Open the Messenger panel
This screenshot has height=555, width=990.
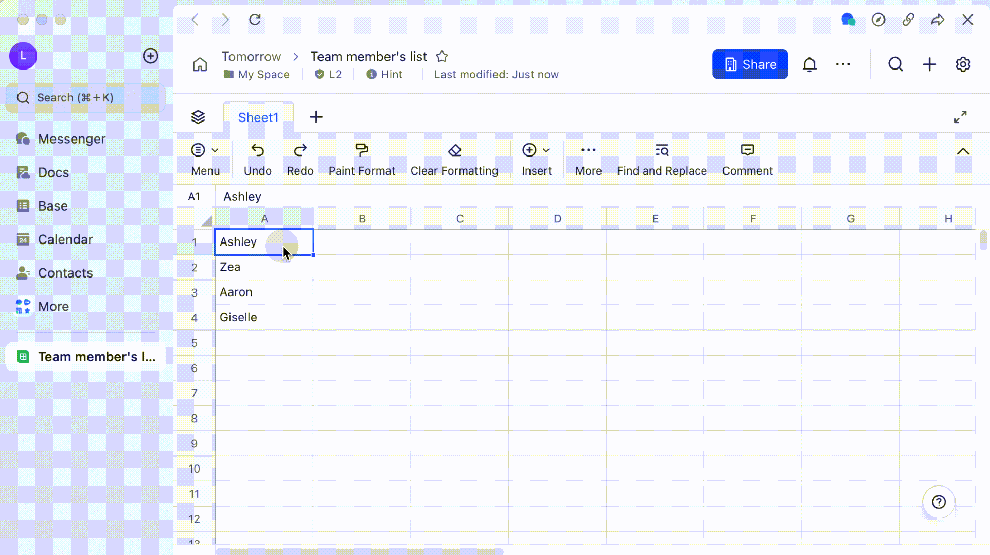[70, 138]
